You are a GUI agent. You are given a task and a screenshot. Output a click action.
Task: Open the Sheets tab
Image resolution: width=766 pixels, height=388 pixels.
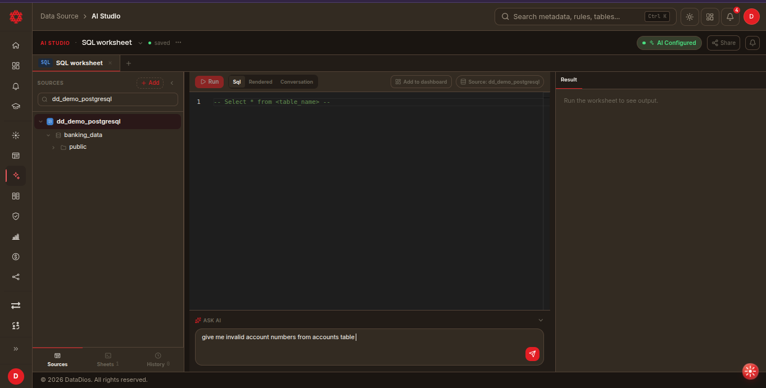click(x=108, y=360)
